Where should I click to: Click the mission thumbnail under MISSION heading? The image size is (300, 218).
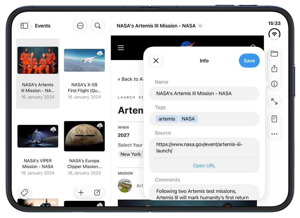[x=125, y=186]
